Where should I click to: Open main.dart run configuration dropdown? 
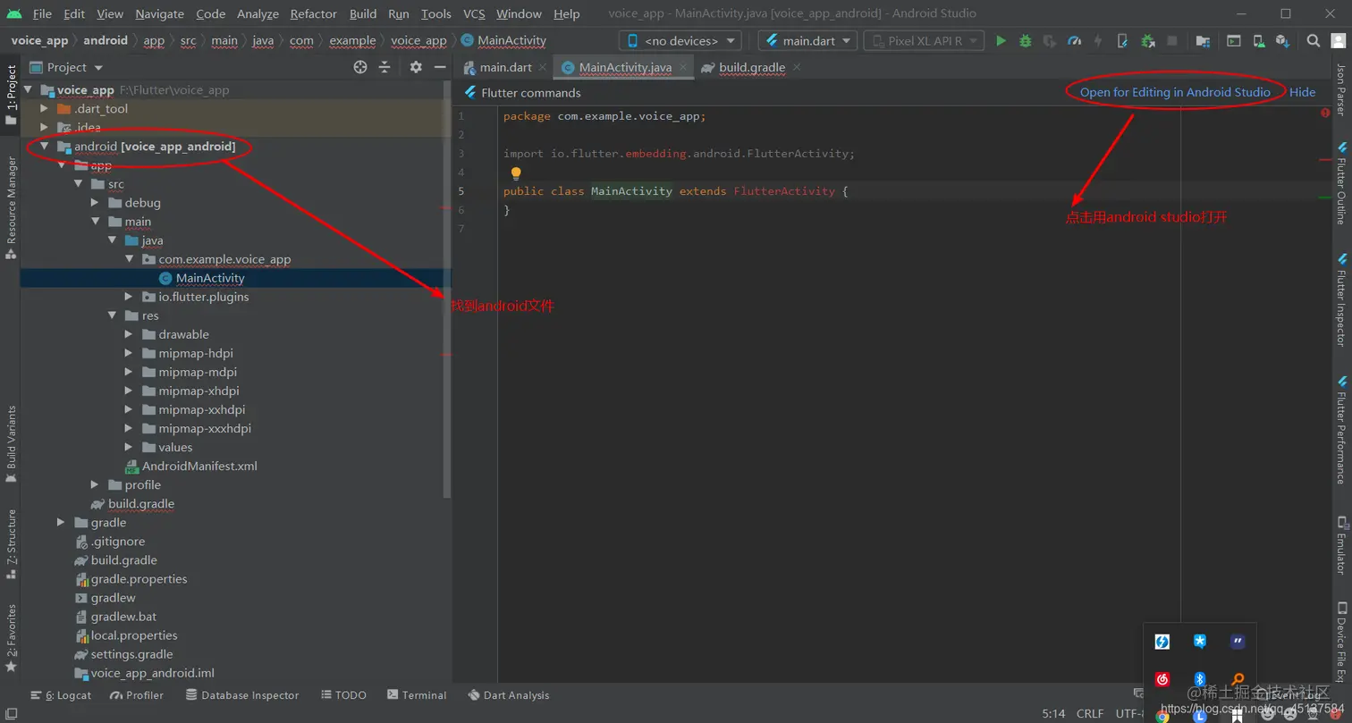(807, 41)
